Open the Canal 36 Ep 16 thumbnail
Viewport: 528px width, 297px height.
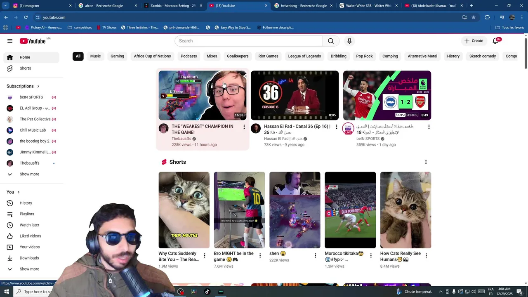[295, 95]
